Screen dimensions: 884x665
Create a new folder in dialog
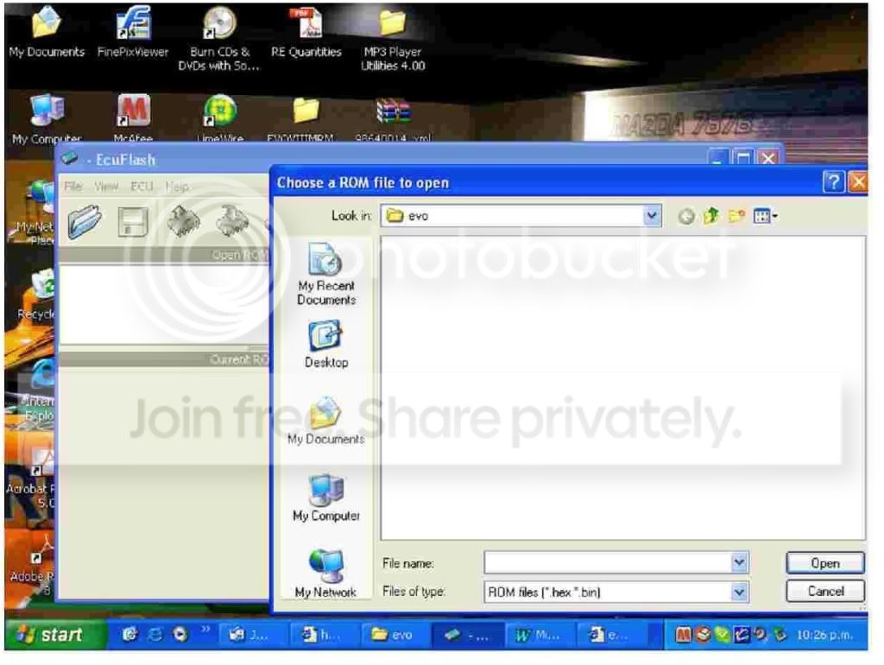[735, 216]
